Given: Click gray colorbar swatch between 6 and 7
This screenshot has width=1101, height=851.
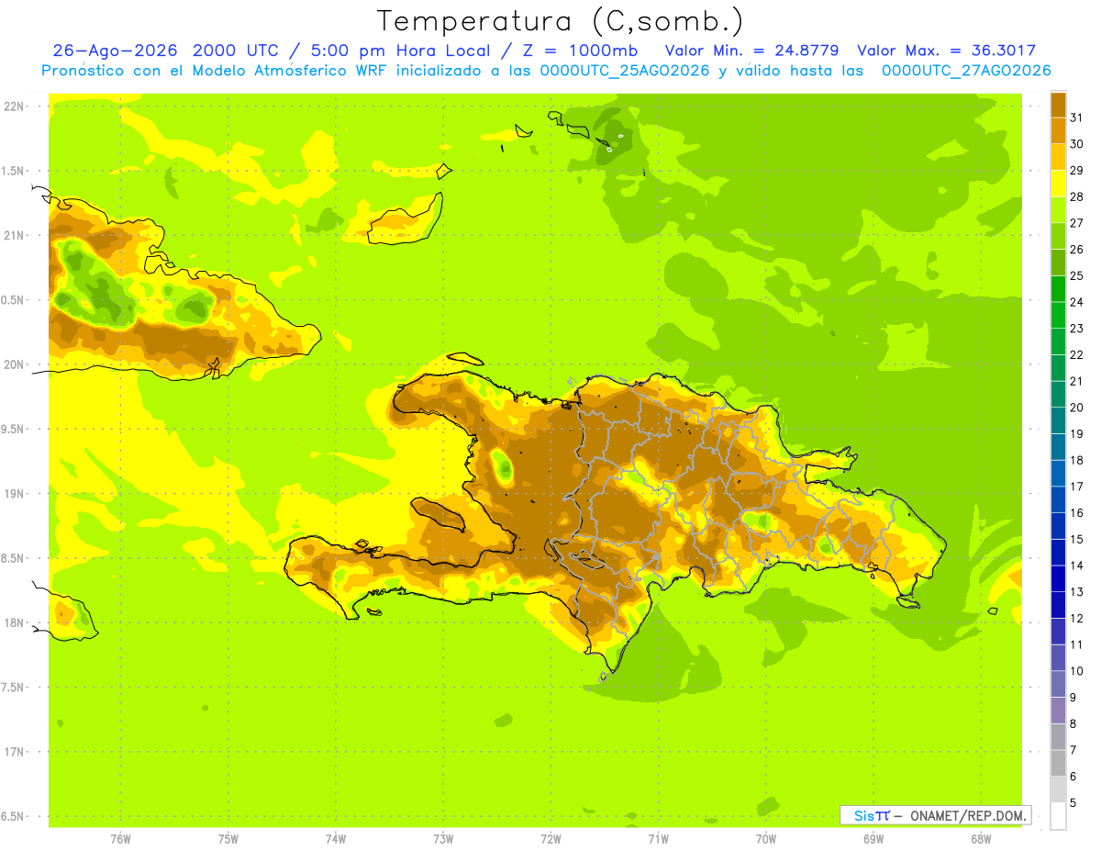Looking at the screenshot, I should pos(1058,763).
